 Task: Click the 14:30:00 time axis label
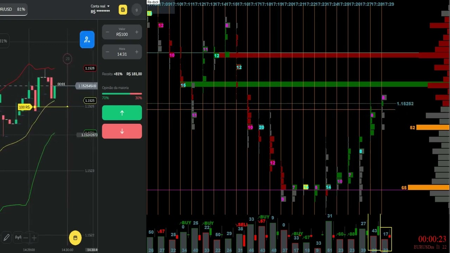[67, 250]
